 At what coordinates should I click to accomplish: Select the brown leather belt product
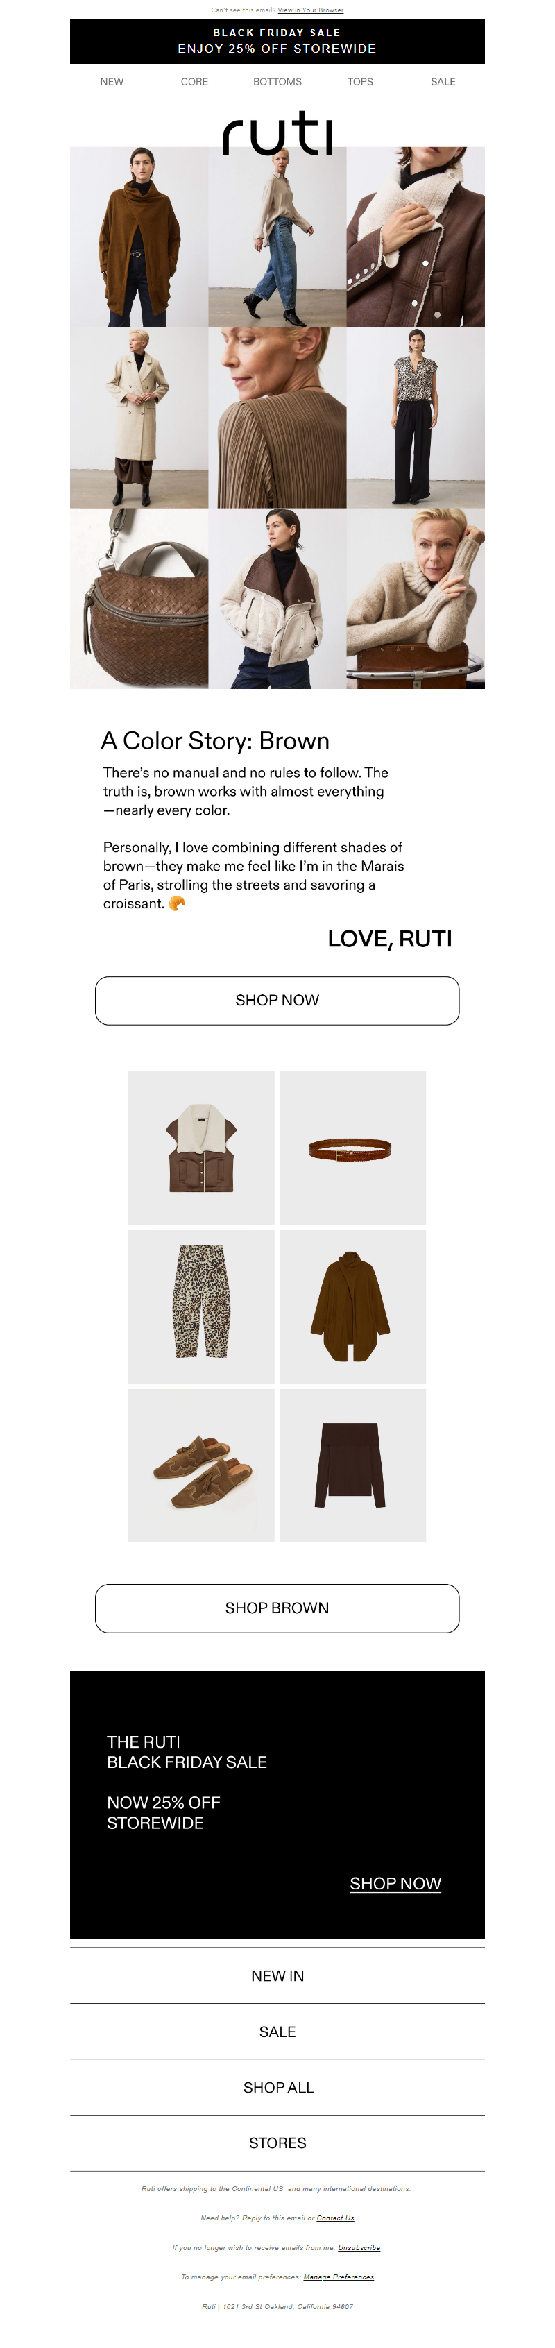(352, 1148)
